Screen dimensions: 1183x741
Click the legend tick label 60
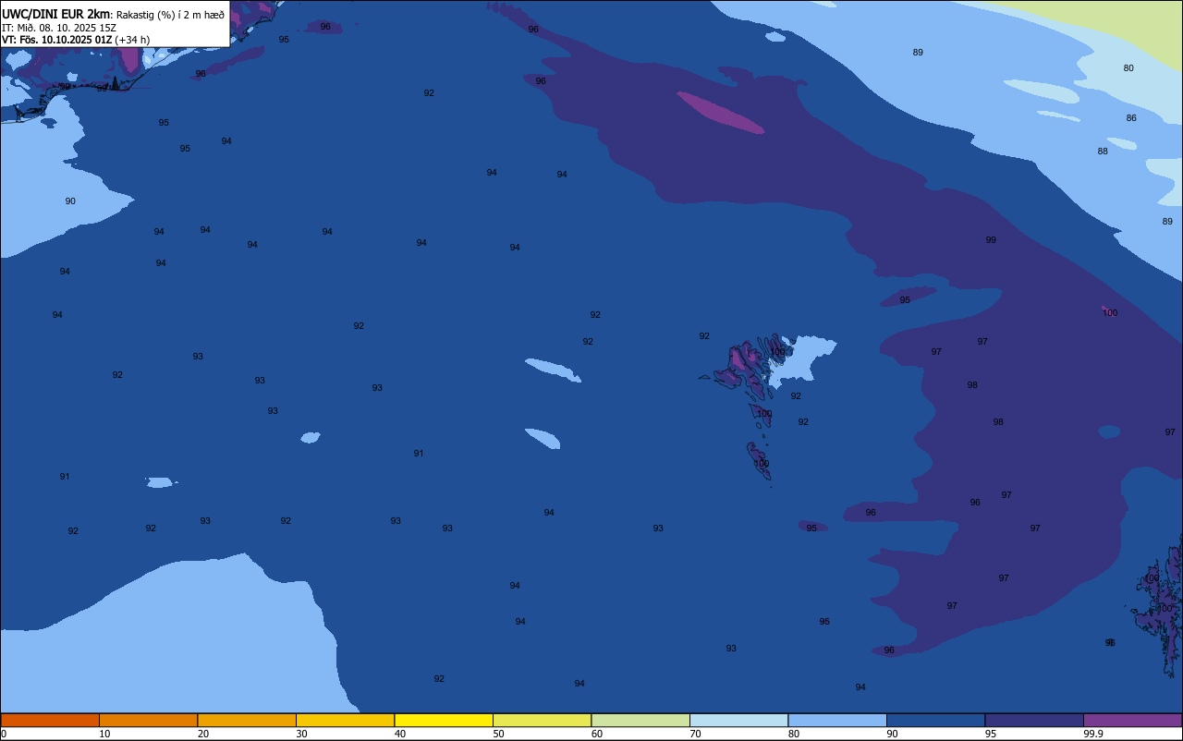click(x=597, y=734)
